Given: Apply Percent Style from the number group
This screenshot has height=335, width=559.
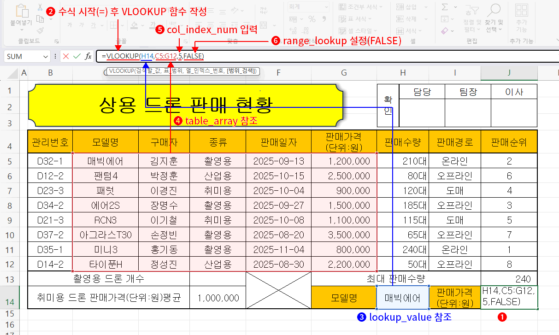Looking at the screenshot, I should tap(312, 19).
